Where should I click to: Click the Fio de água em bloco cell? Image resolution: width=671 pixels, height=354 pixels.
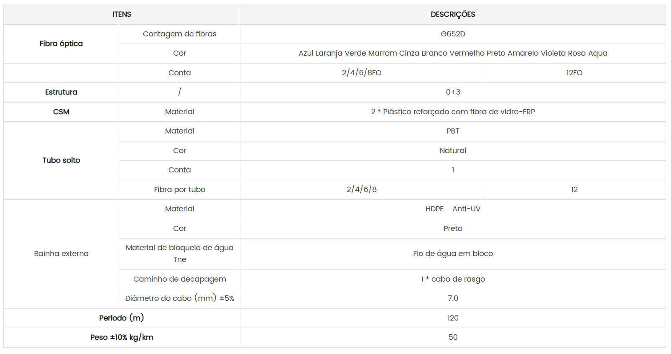pyautogui.click(x=453, y=254)
